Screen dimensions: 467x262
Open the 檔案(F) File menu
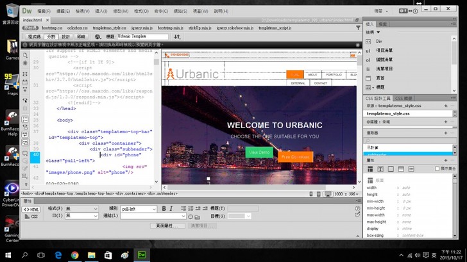pos(44,11)
